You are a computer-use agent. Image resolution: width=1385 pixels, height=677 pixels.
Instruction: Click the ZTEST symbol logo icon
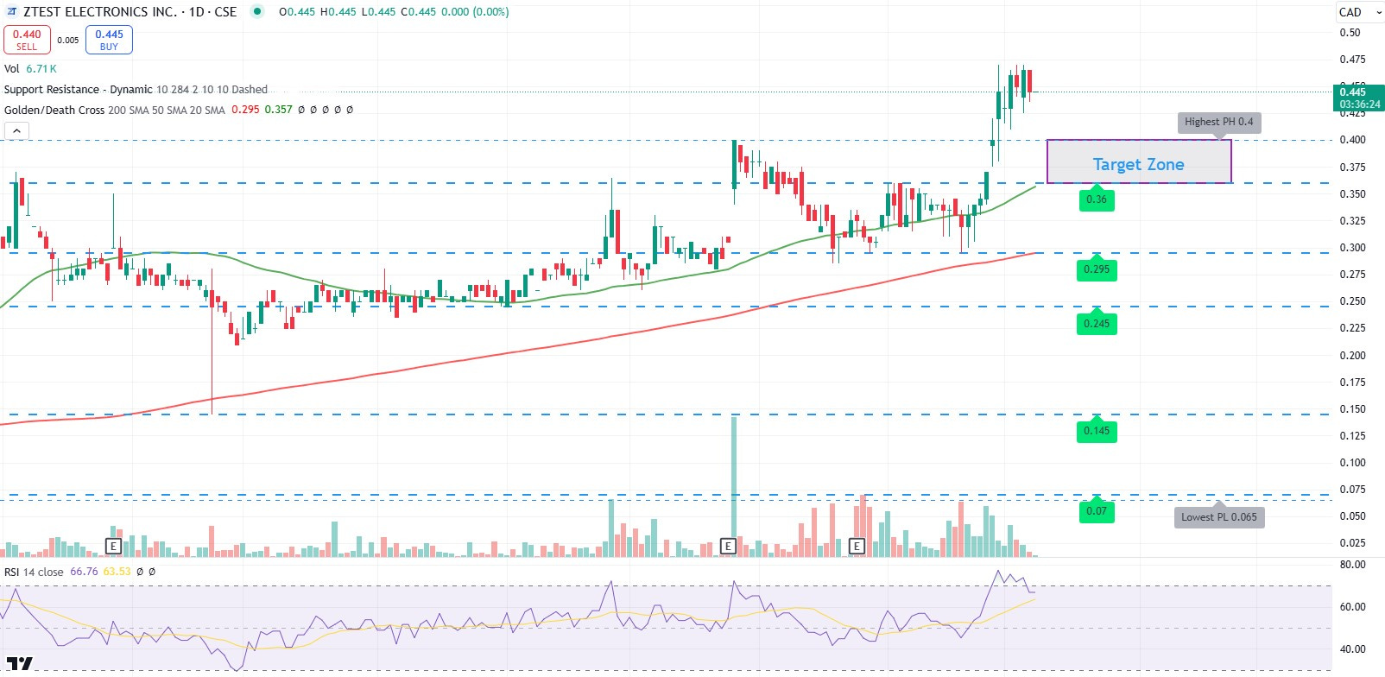11,12
